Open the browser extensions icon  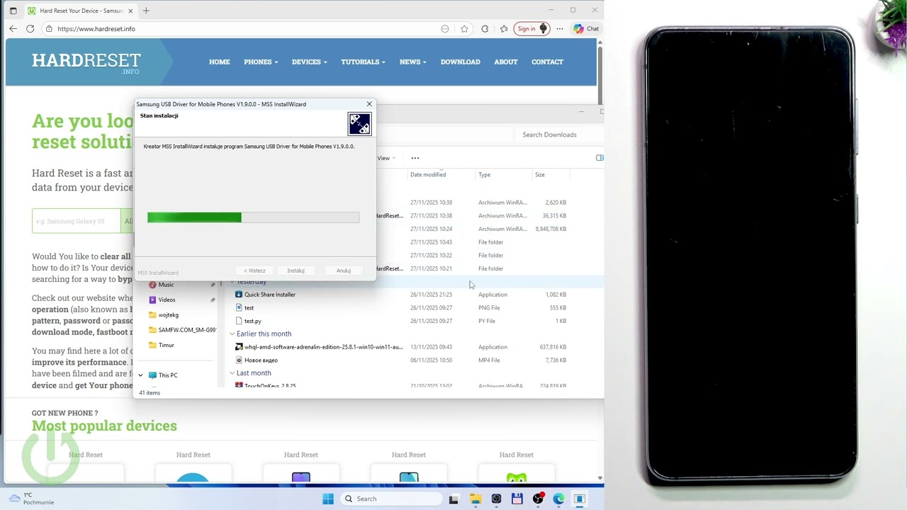coord(485,29)
